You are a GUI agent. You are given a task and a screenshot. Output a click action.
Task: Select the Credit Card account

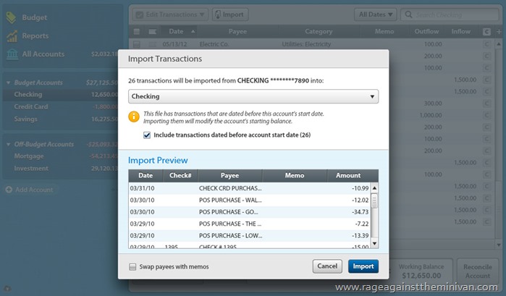[x=62, y=106]
